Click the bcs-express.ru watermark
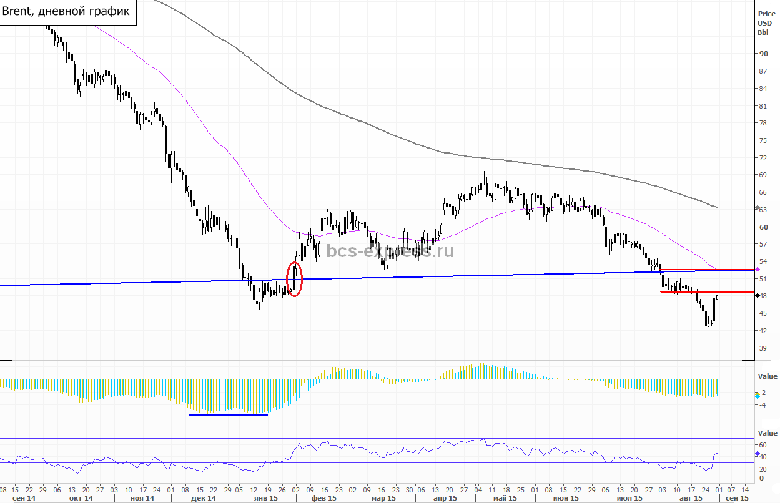Screen dimensions: 780x503 point(390,251)
